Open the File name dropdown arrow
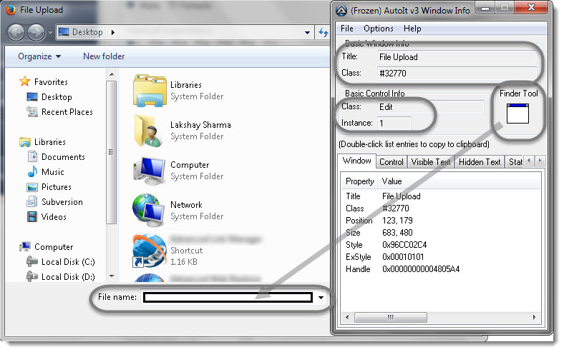Image resolution: width=564 pixels, height=352 pixels. coord(321,298)
